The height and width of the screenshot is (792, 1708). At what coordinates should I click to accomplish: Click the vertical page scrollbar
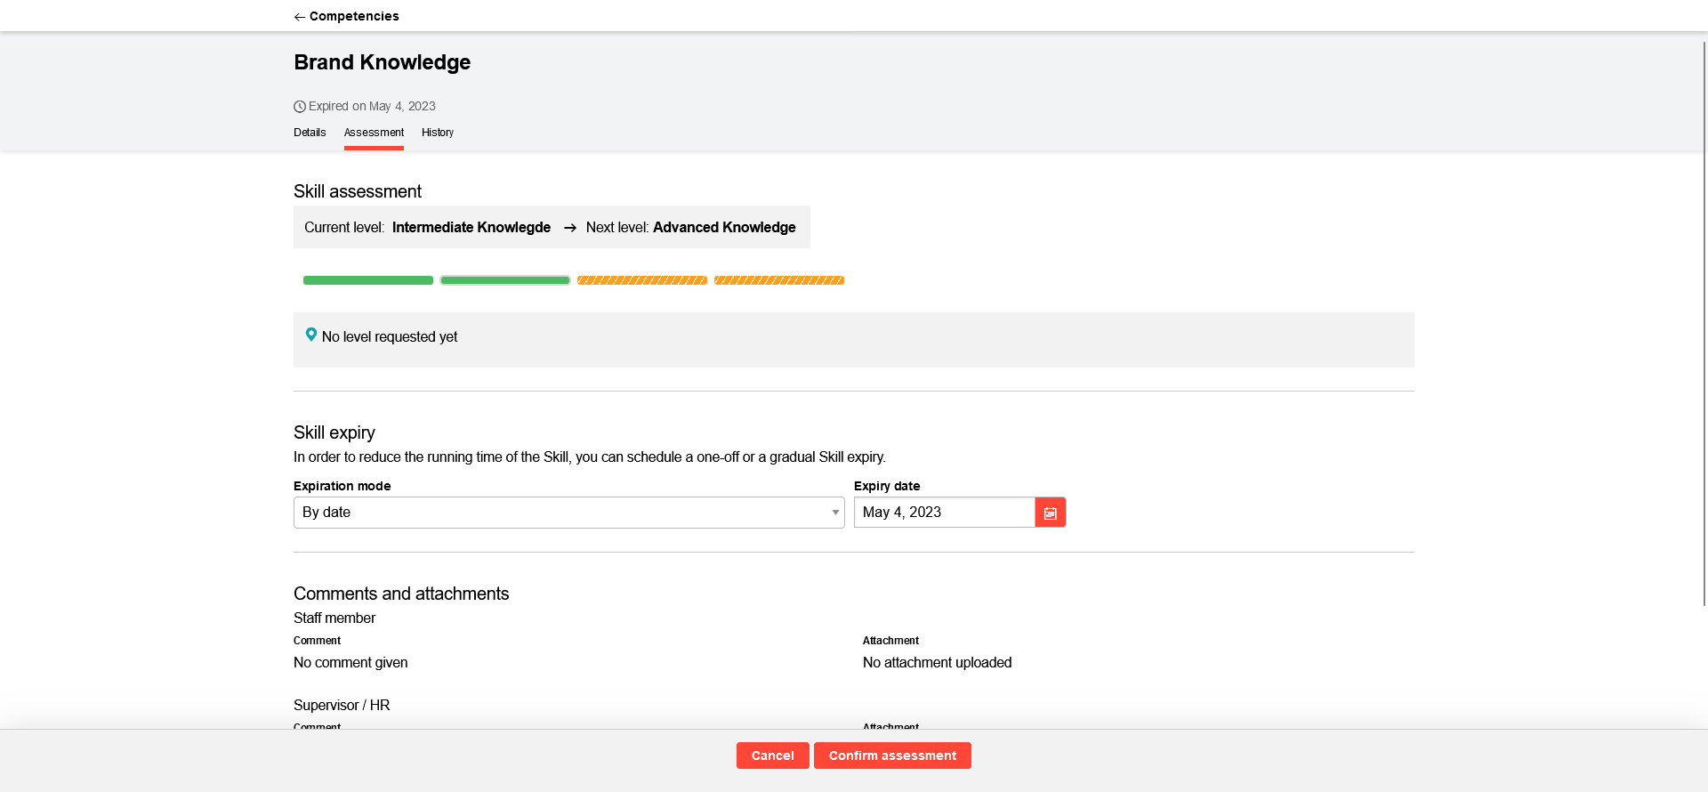coord(1704,320)
